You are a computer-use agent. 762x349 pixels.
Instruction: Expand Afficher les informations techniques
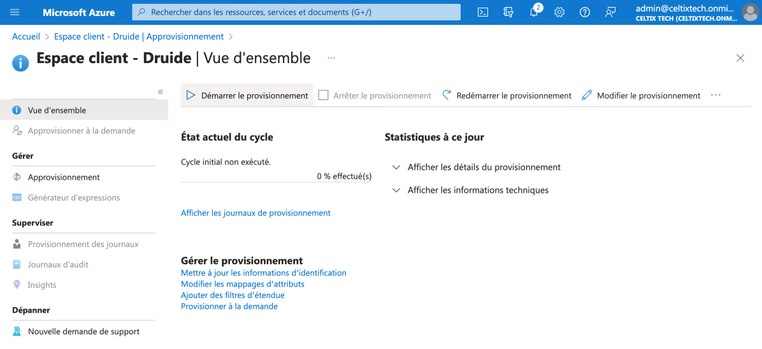(470, 190)
